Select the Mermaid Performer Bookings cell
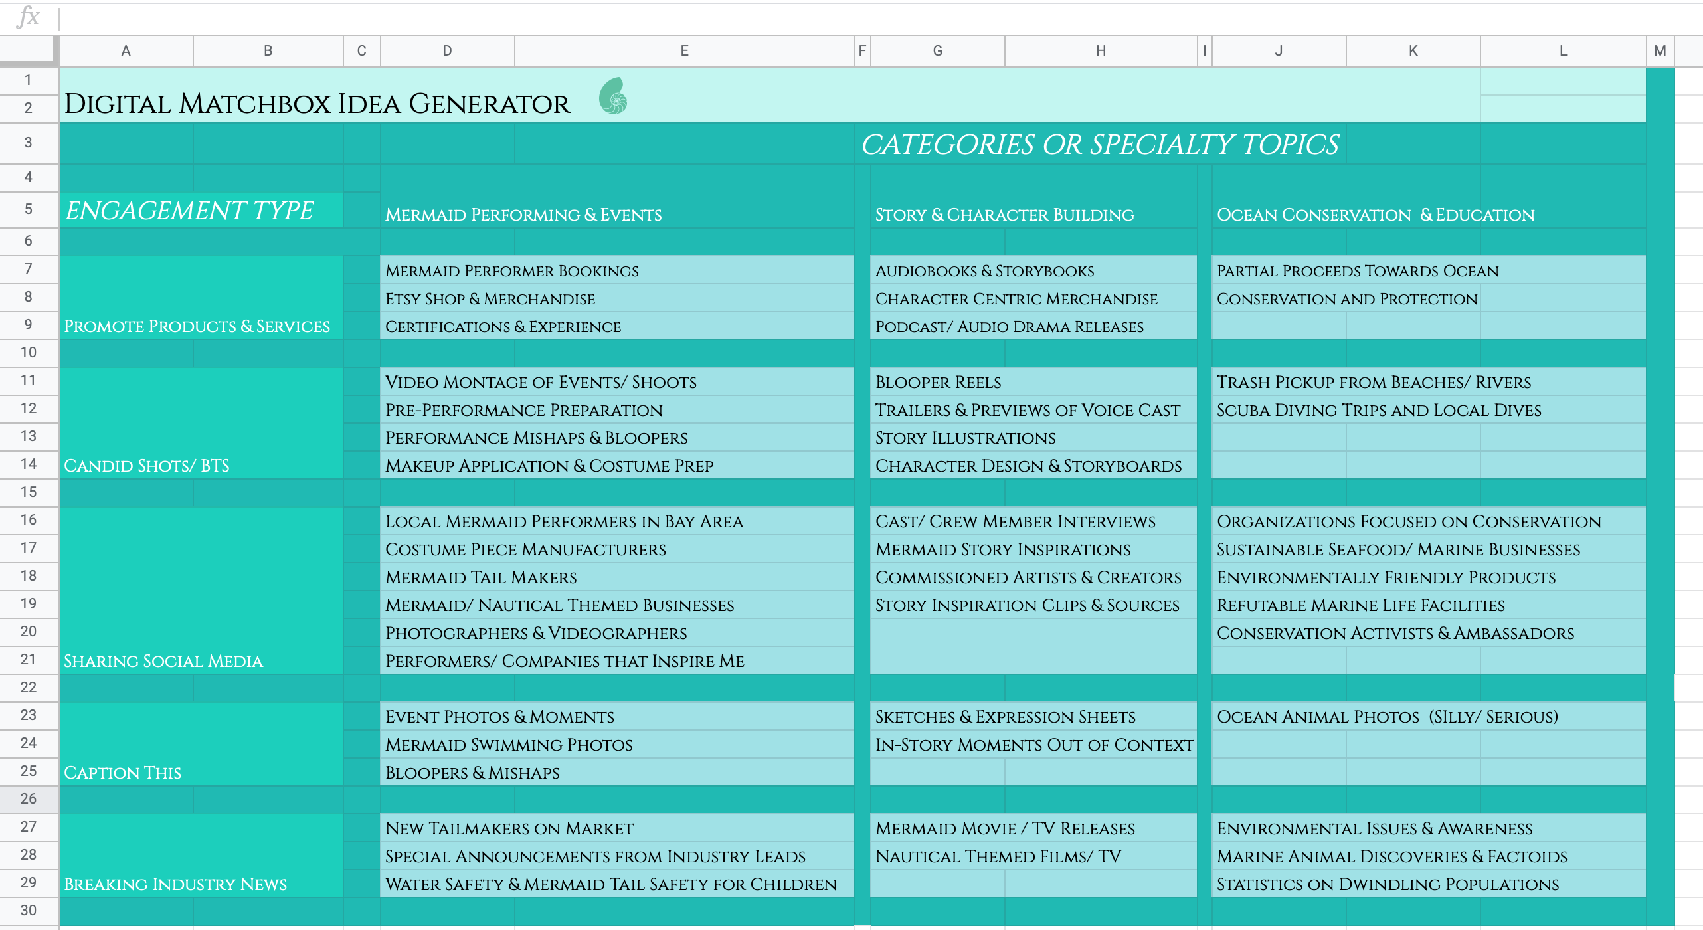The height and width of the screenshot is (930, 1703). click(x=617, y=270)
